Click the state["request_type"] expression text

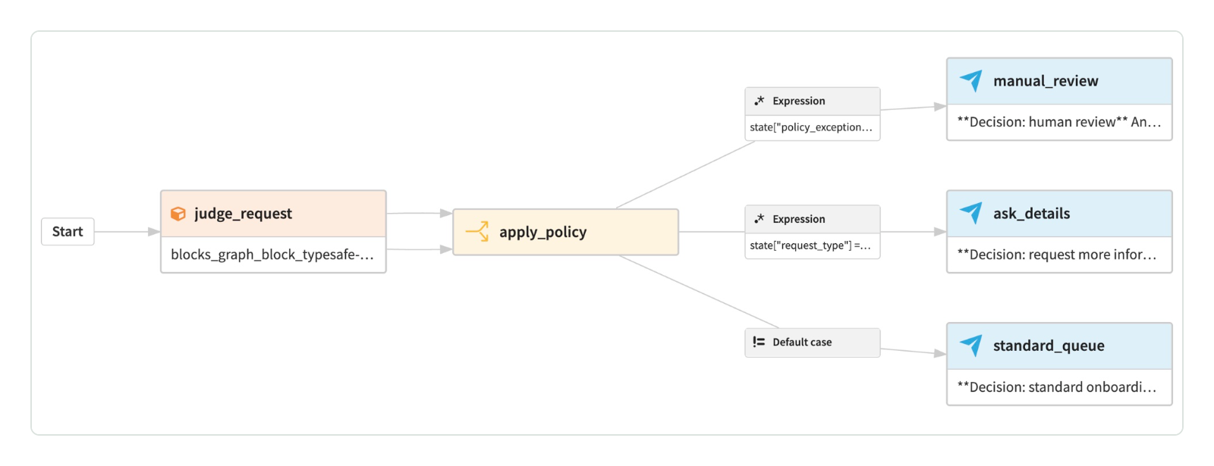point(810,246)
